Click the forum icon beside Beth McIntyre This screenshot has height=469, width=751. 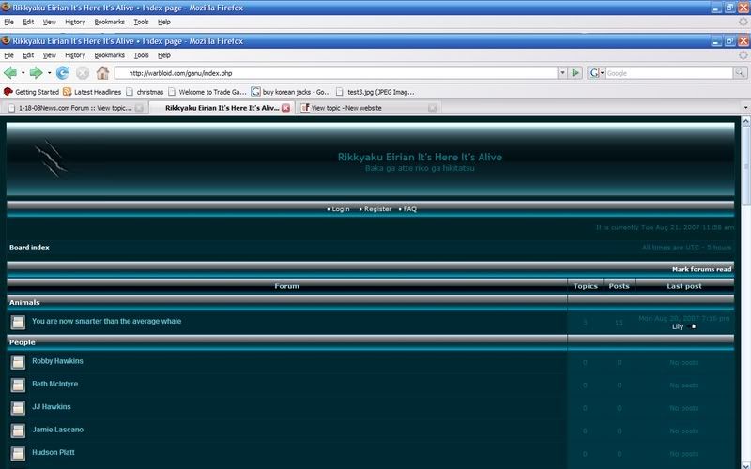pyautogui.click(x=18, y=385)
